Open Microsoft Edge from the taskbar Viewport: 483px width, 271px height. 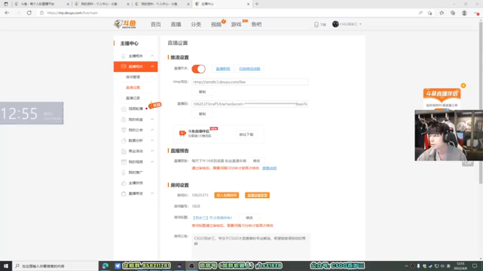105,266
